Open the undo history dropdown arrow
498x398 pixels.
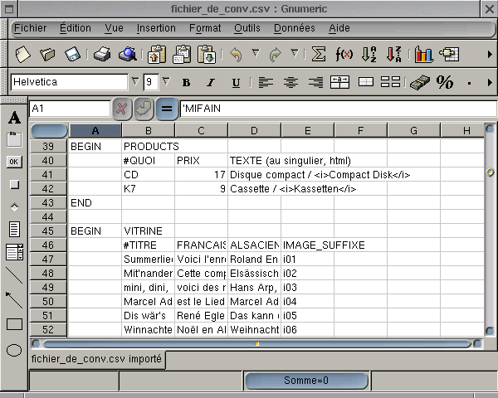pos(256,55)
